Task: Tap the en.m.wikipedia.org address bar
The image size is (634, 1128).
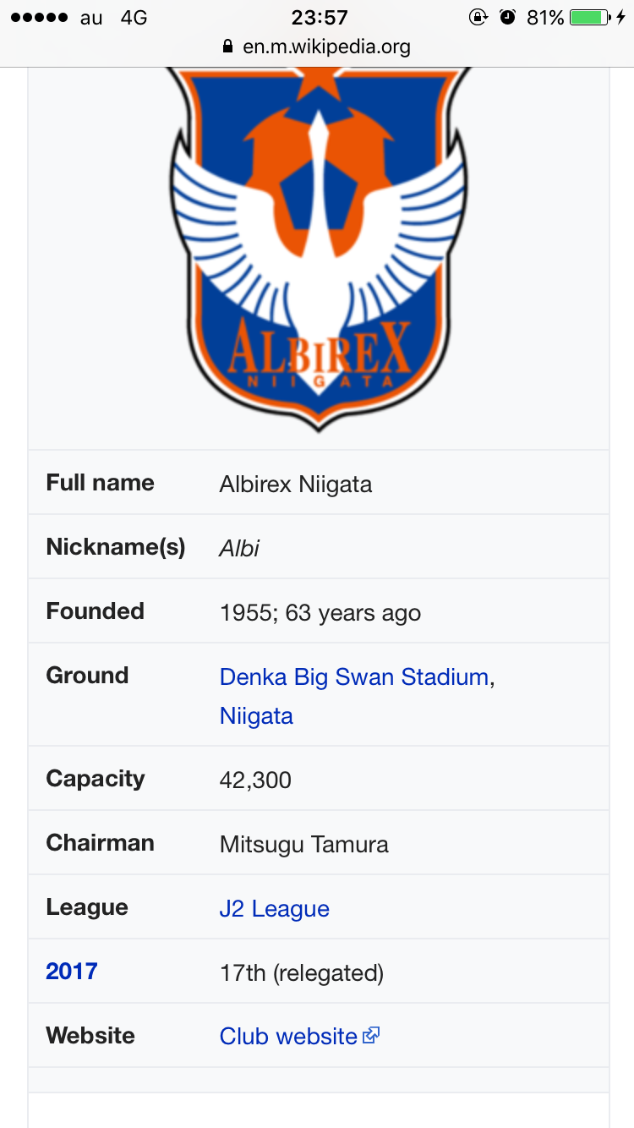Action: click(317, 47)
